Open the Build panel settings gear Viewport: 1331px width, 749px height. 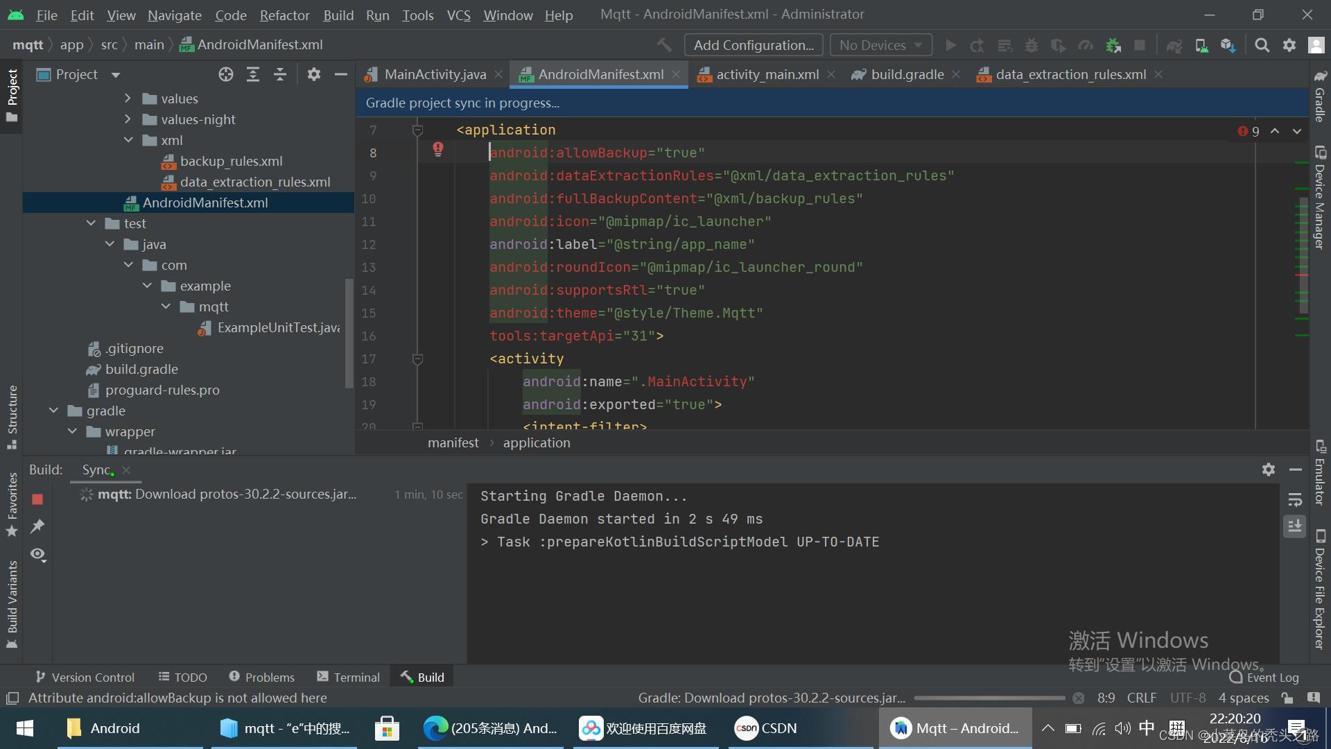tap(1269, 470)
